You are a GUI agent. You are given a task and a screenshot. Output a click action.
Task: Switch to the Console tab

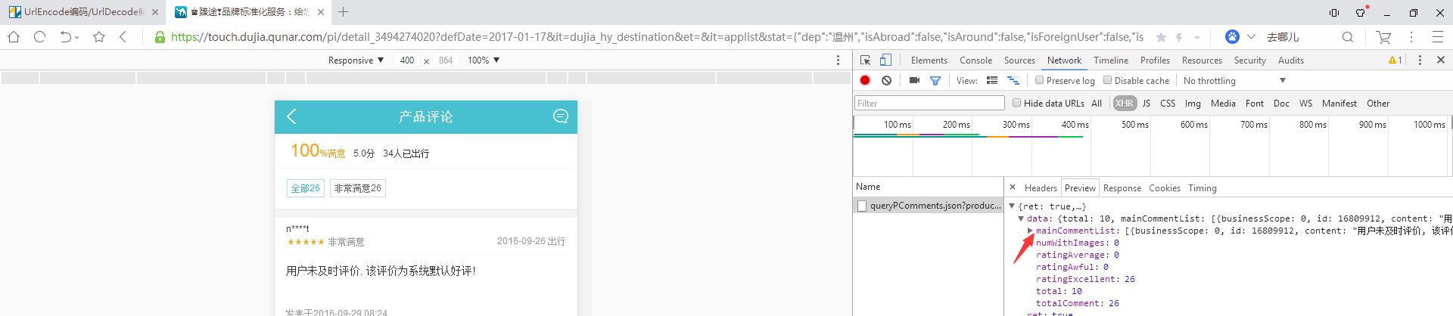pyautogui.click(x=975, y=60)
